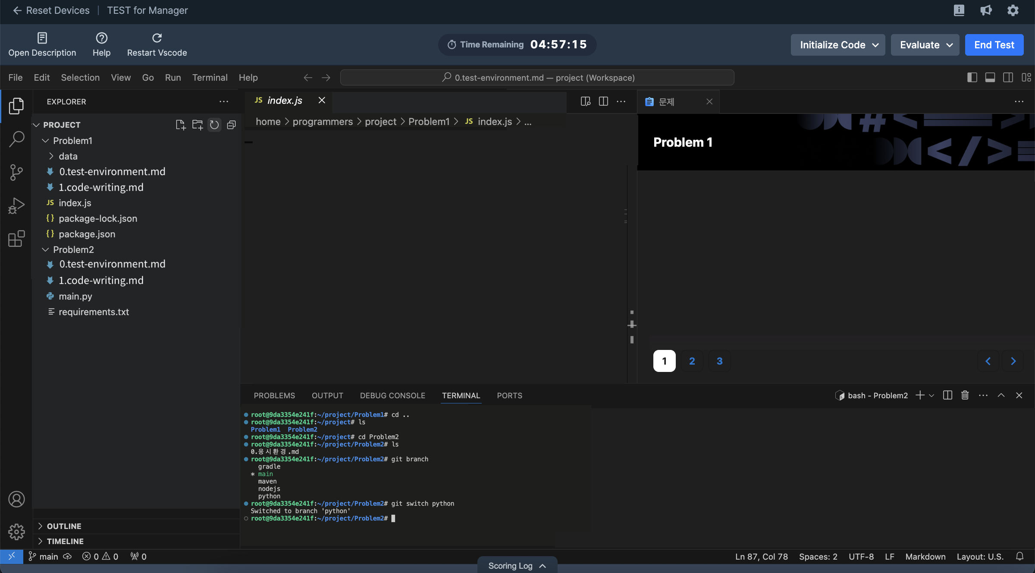Screen dimensions: 1035x573
Task: Collapse all folders in explorer
Action: click(x=232, y=125)
